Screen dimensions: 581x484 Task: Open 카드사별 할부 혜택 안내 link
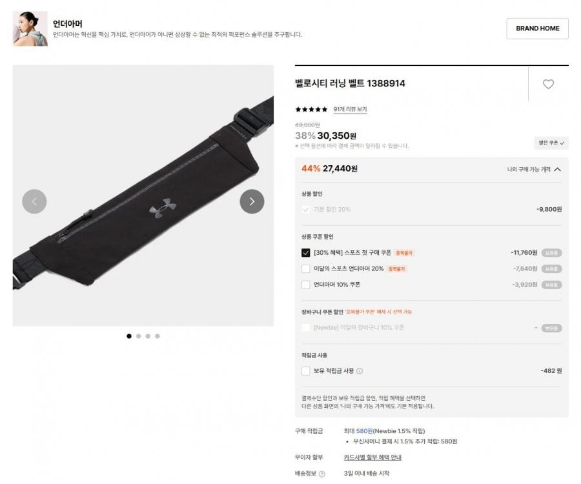(372, 458)
